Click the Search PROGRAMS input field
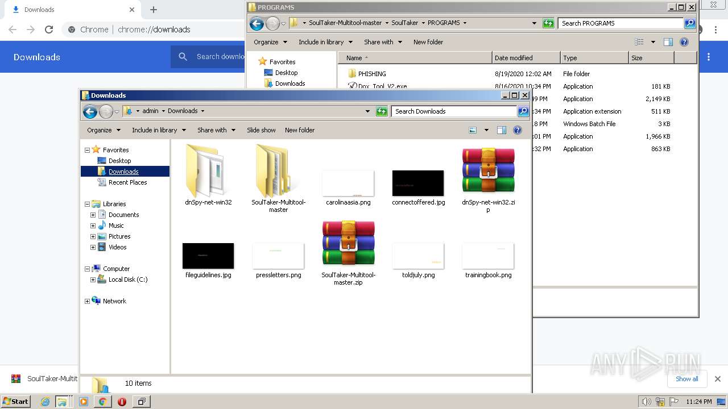This screenshot has height=409, width=728. click(x=621, y=23)
